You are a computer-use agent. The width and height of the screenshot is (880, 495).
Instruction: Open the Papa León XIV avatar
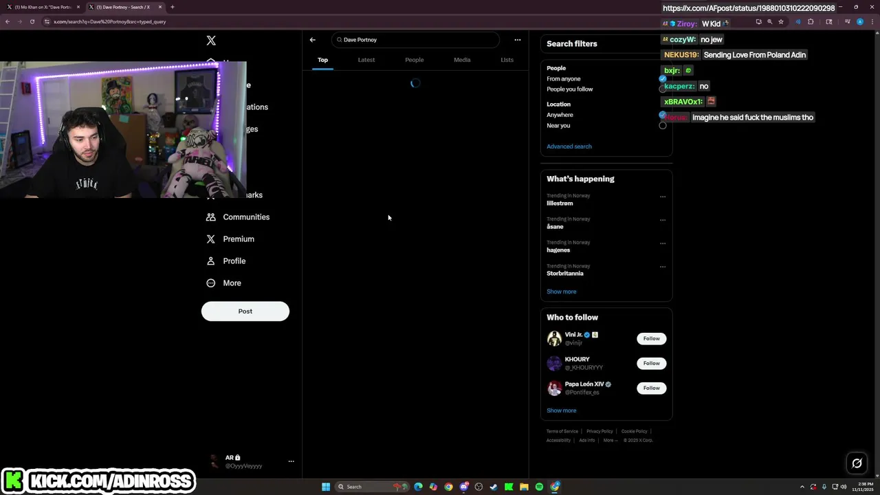pyautogui.click(x=554, y=388)
